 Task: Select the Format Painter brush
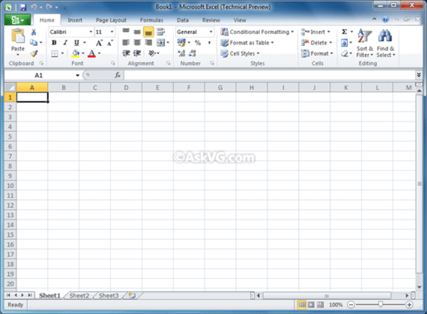pyautogui.click(x=34, y=53)
